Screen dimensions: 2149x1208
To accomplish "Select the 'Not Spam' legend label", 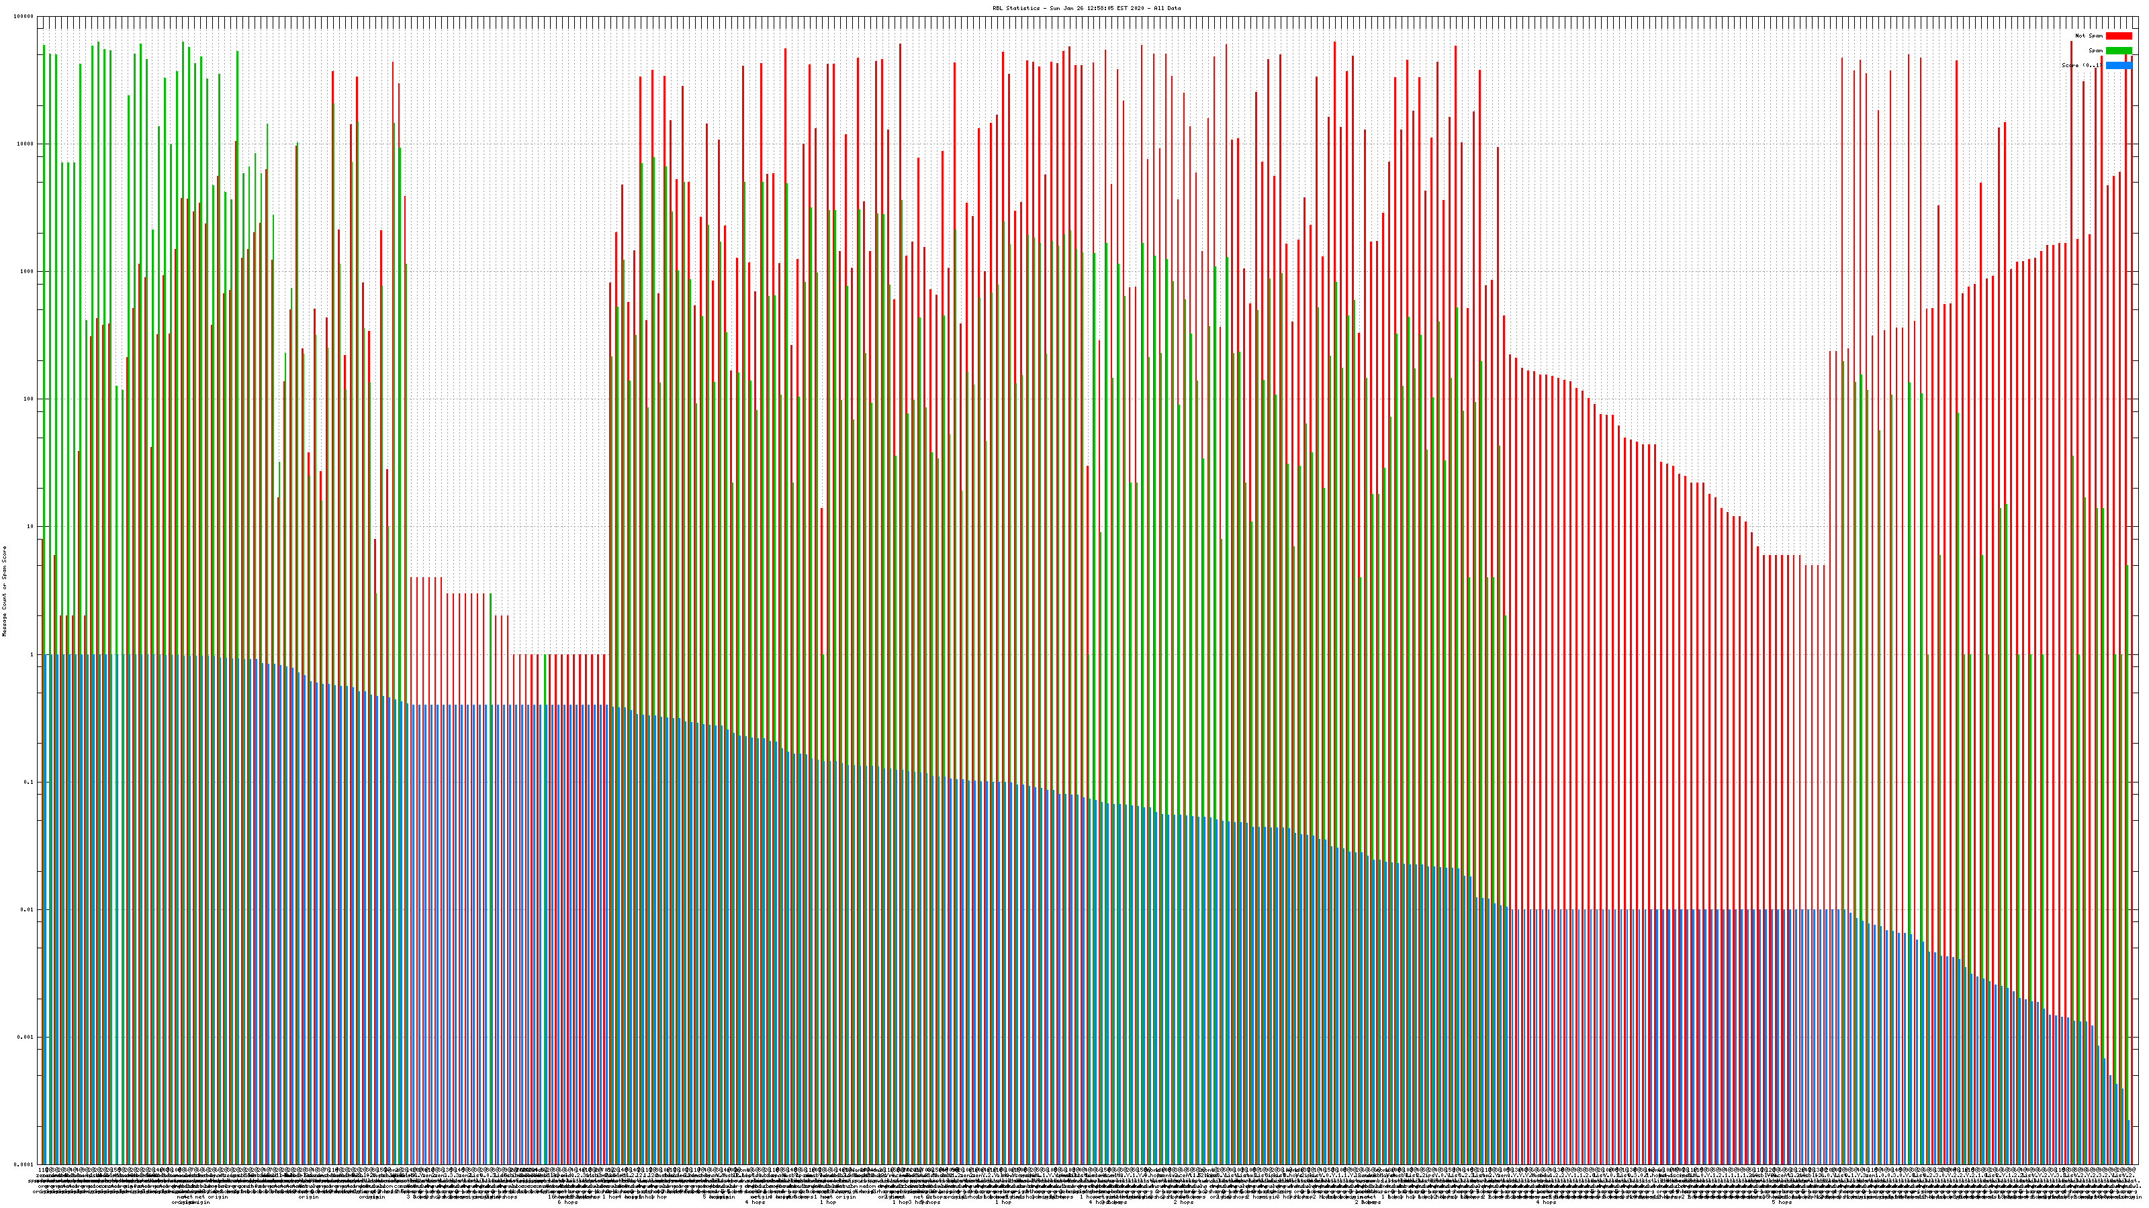I will (x=2089, y=36).
